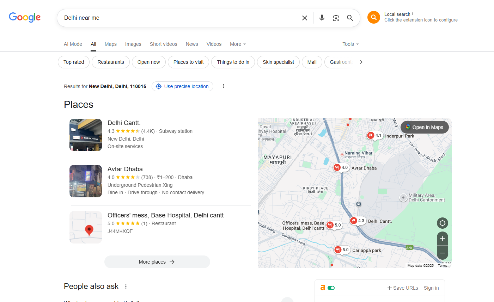
Task: Open Delhi Cantt. place listing
Action: click(x=124, y=123)
